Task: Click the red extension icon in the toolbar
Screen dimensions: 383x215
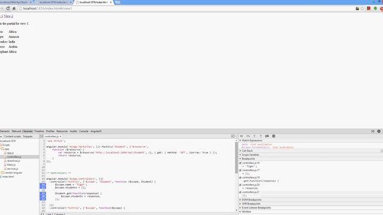Action: coord(369,8)
